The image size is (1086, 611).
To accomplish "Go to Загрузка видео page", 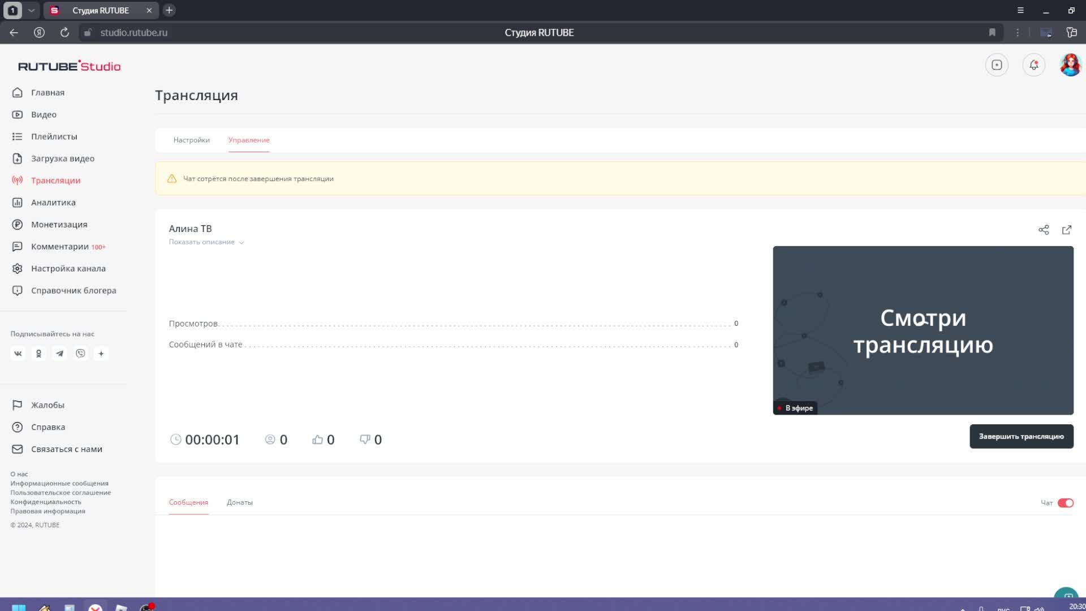I will pyautogui.click(x=53, y=158).
